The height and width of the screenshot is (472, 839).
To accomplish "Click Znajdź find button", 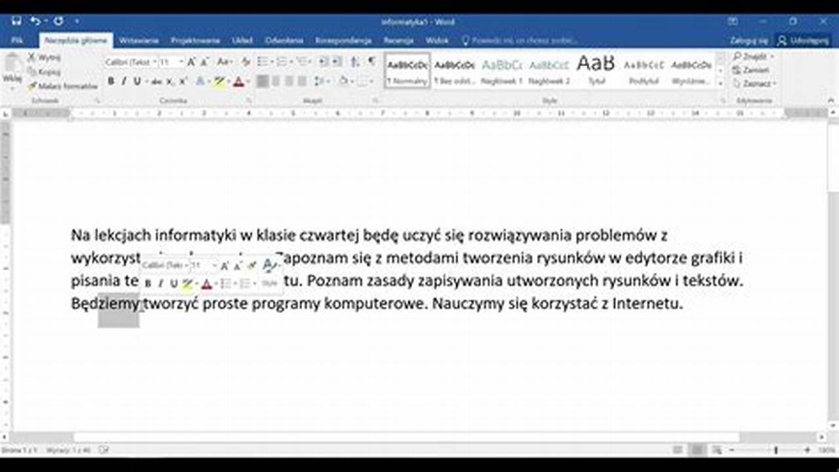I will click(754, 57).
